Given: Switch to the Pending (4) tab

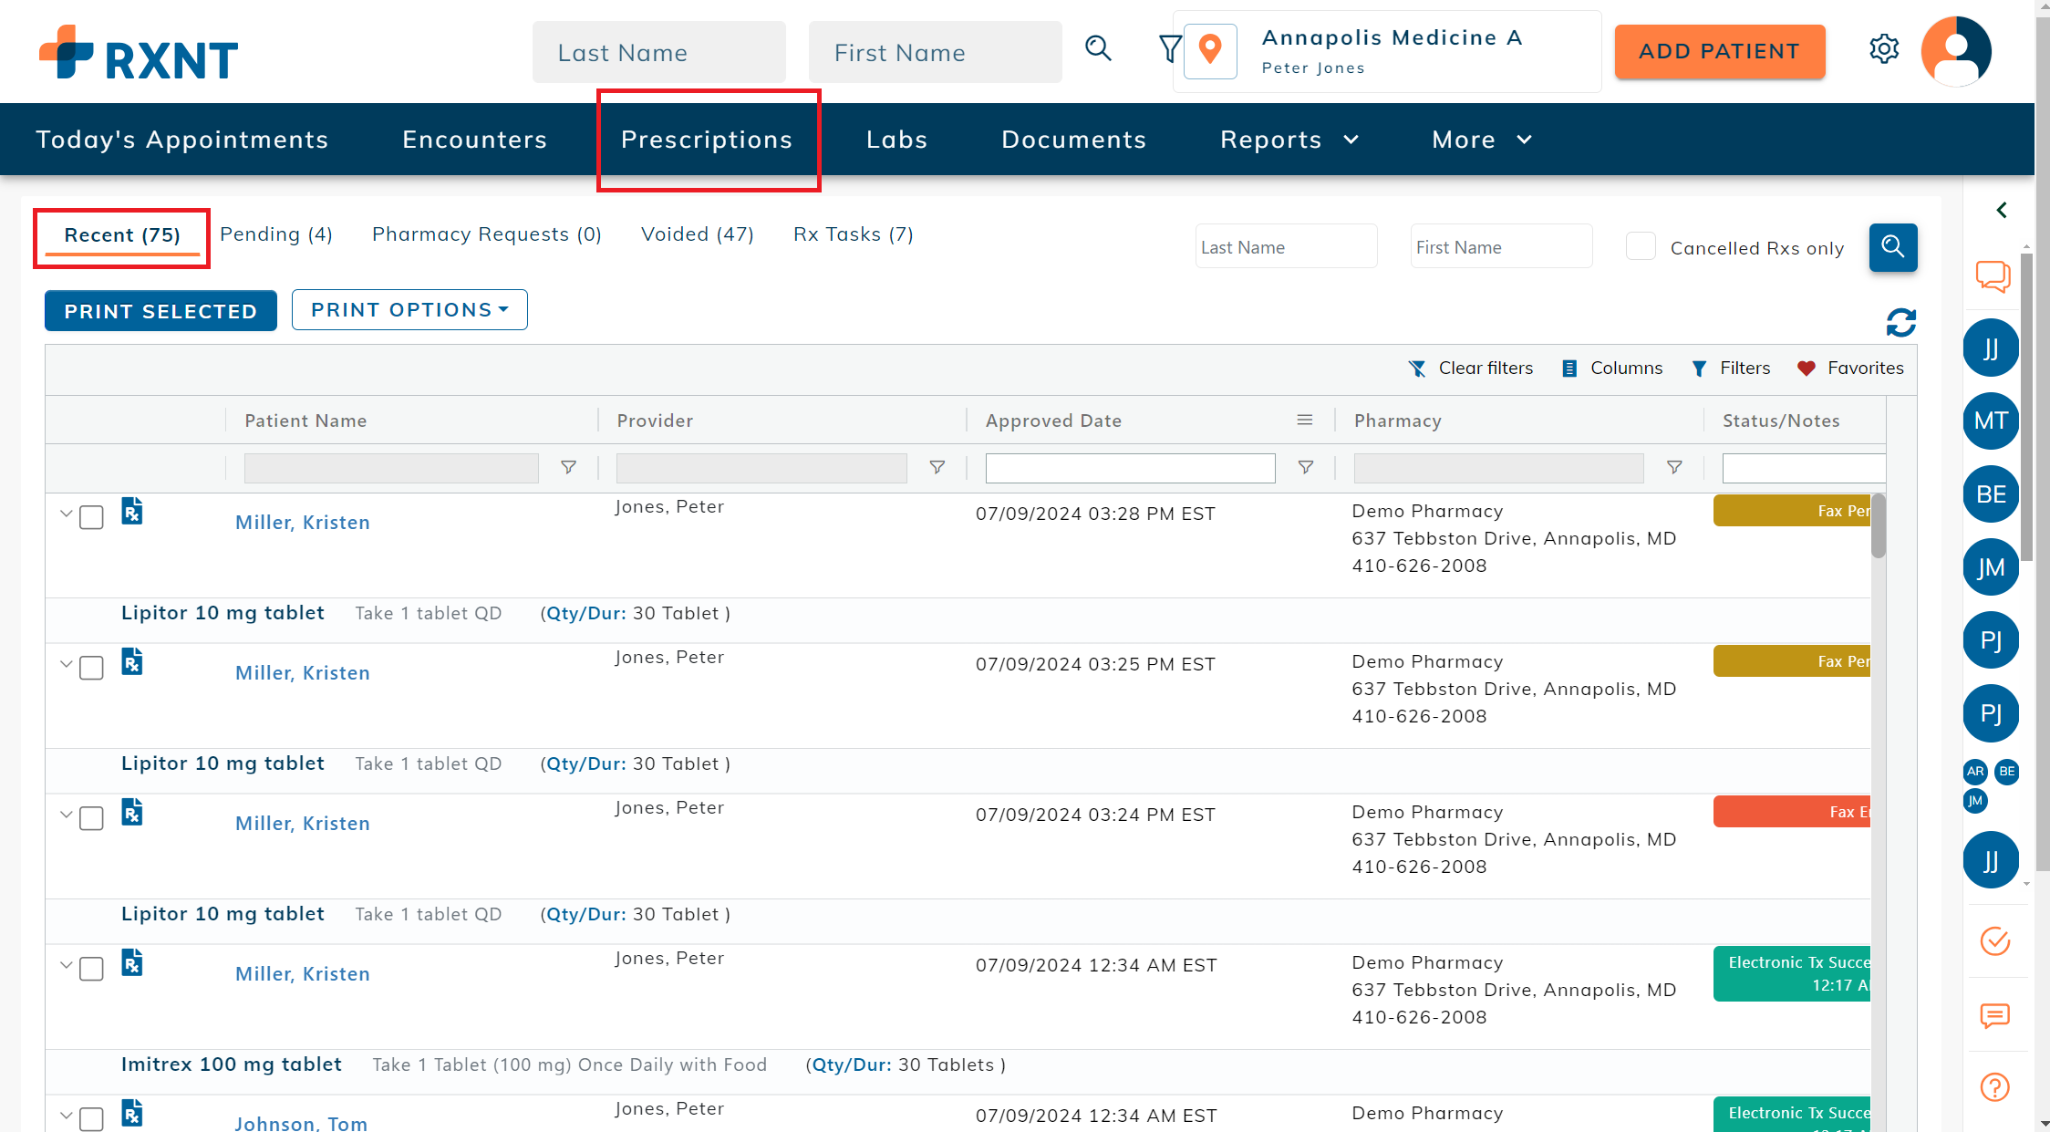Looking at the screenshot, I should coord(276,234).
